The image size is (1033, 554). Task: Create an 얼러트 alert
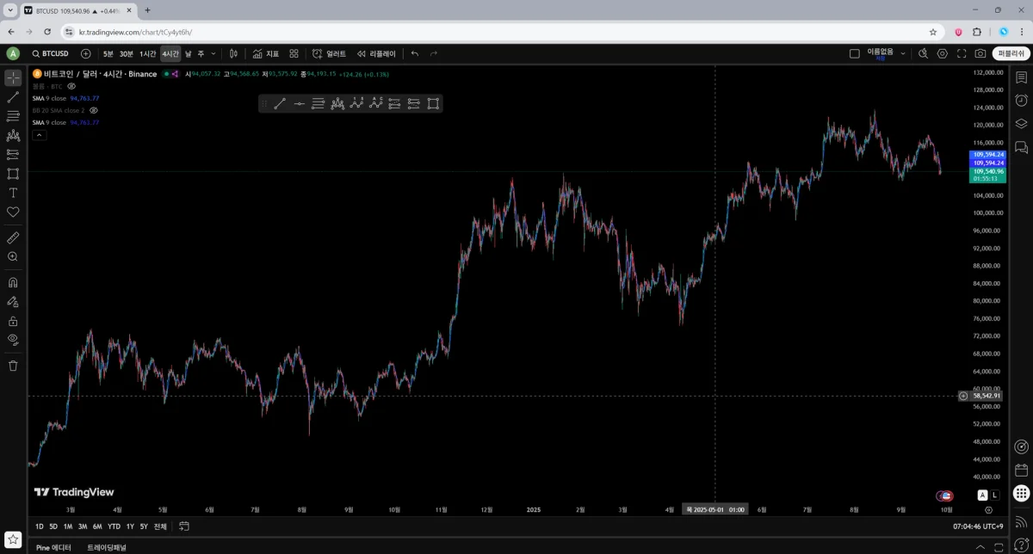tap(329, 53)
